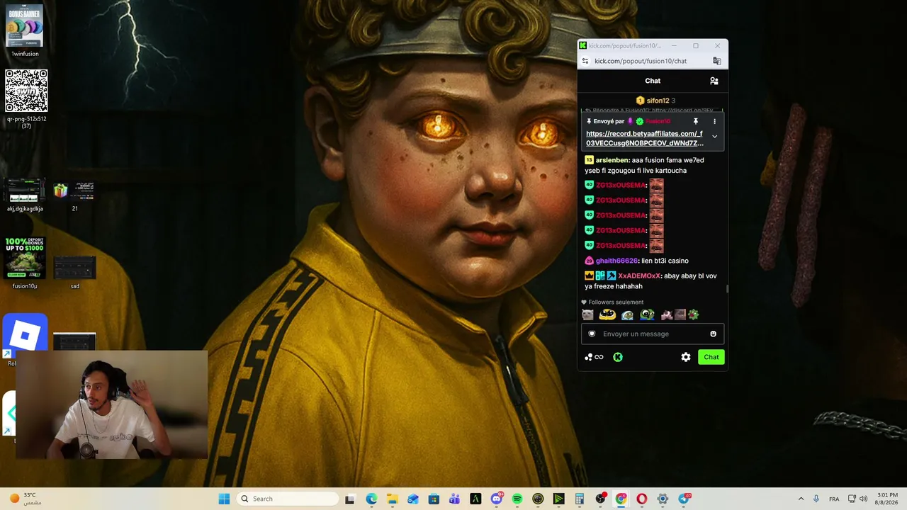Unpin the pinned message via pin icon
The image size is (907, 510).
pyautogui.click(x=695, y=121)
